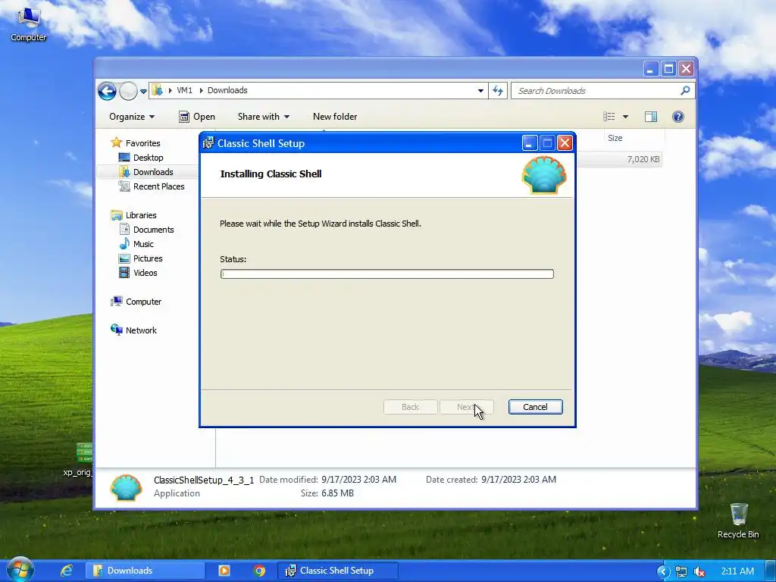
Task: Show hidden tray icons arrow
Action: (663, 571)
